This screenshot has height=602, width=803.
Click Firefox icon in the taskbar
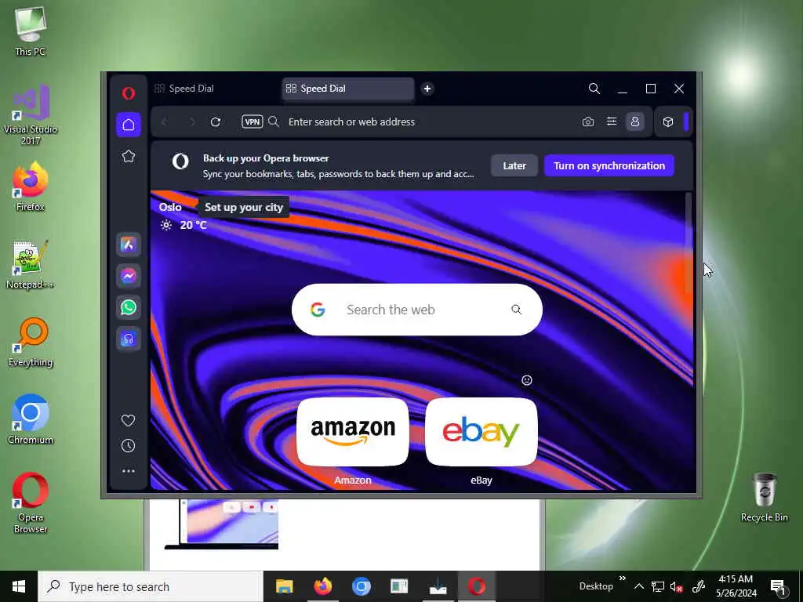(322, 586)
